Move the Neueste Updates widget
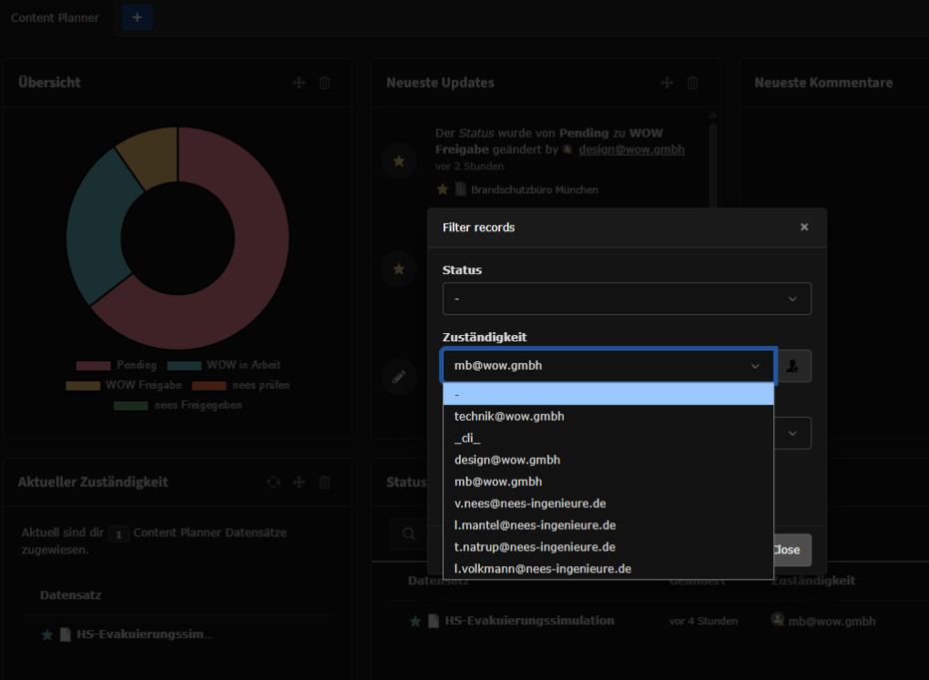929x680 pixels. (667, 83)
